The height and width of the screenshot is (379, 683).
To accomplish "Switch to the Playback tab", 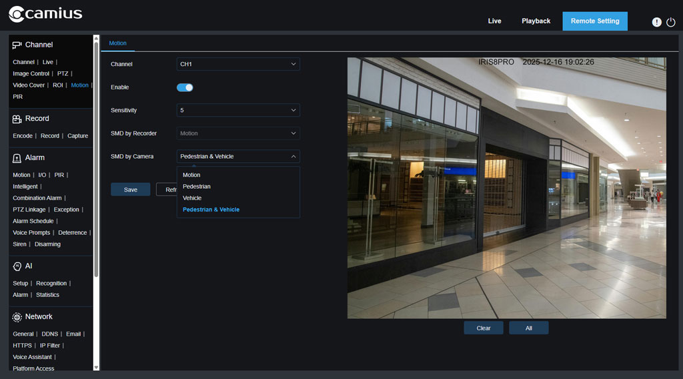I will point(536,21).
